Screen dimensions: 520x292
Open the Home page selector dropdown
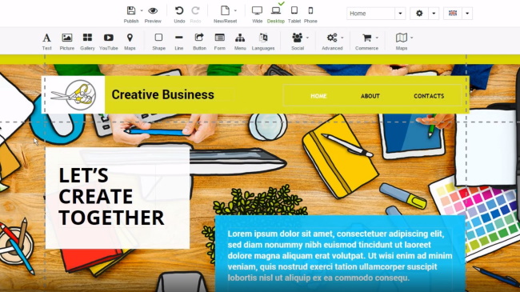pyautogui.click(x=400, y=14)
